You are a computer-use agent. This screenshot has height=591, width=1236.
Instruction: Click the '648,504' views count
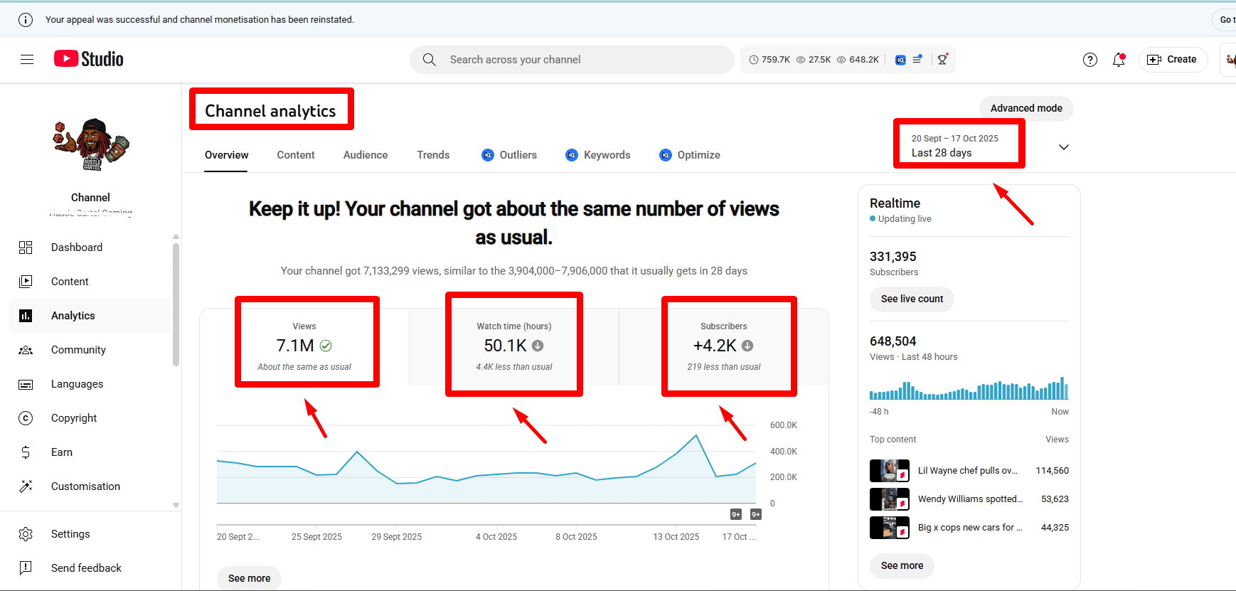click(x=893, y=341)
